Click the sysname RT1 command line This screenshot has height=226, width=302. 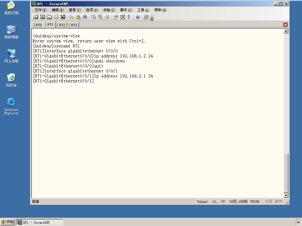pyautogui.click(x=56, y=46)
